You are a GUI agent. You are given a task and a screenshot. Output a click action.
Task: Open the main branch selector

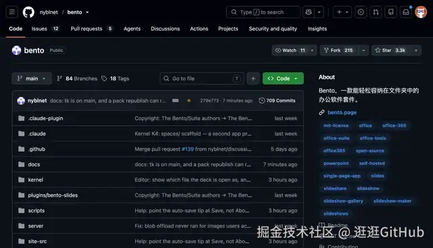[x=32, y=78]
